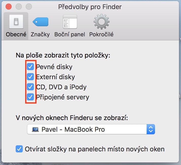Open the Pokročilé gear icon
Viewport: 181px width, 165px height.
101,22
